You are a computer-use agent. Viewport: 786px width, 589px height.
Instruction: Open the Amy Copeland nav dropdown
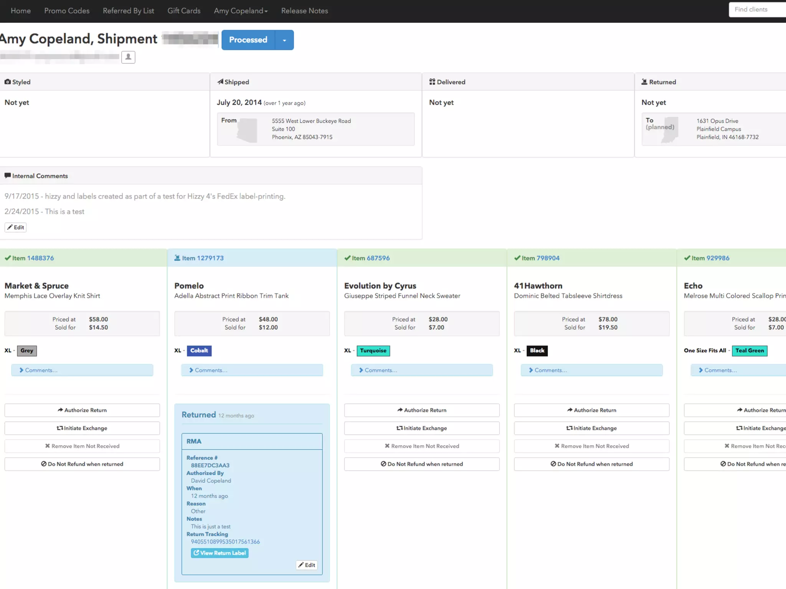tap(241, 11)
